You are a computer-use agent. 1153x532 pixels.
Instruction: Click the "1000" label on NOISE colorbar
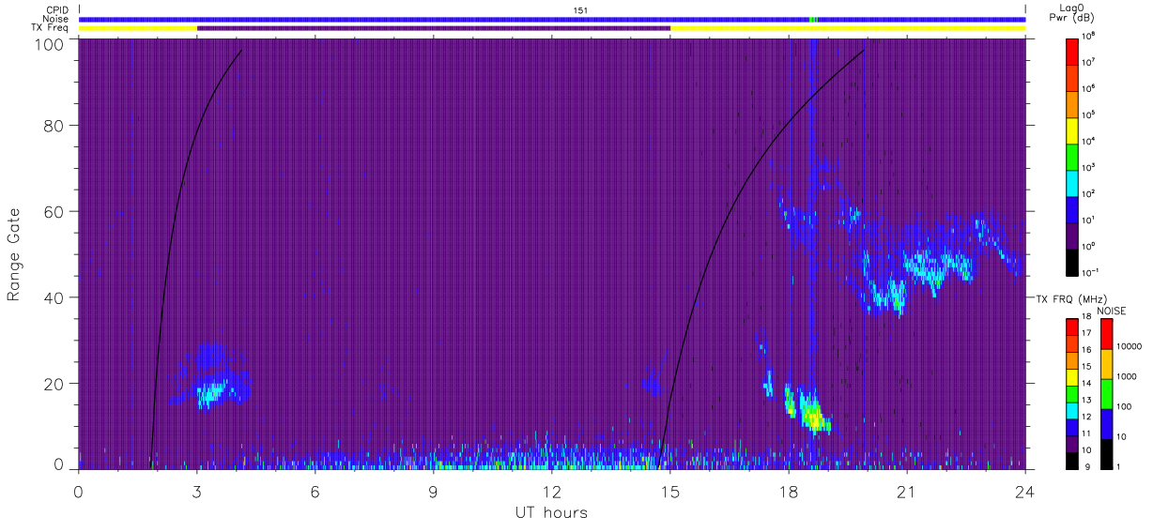click(x=1127, y=375)
